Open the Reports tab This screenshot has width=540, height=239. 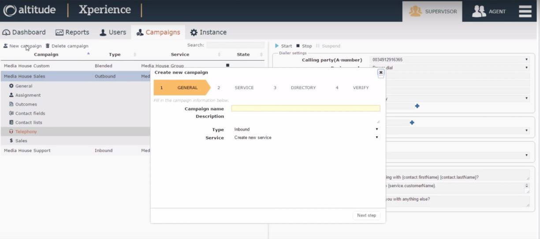tap(72, 32)
